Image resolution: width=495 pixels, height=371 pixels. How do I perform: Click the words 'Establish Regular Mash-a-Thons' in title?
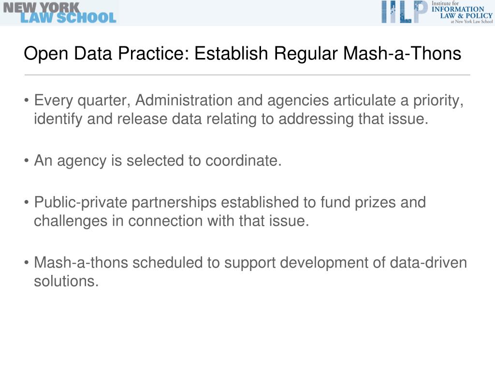327,53
